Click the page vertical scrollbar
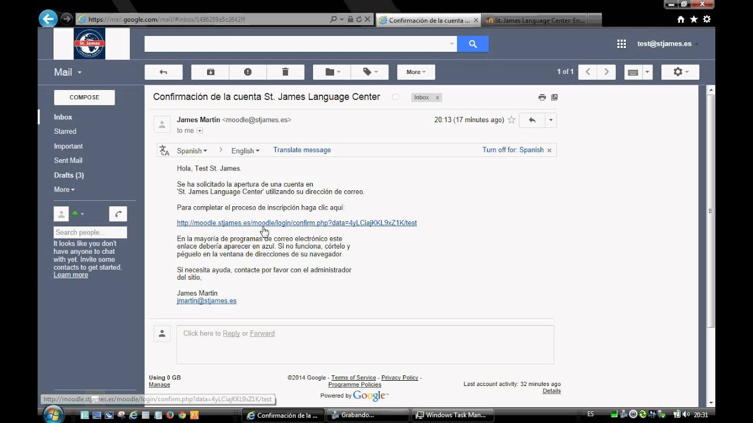The image size is (753, 423). pyautogui.click(x=711, y=211)
